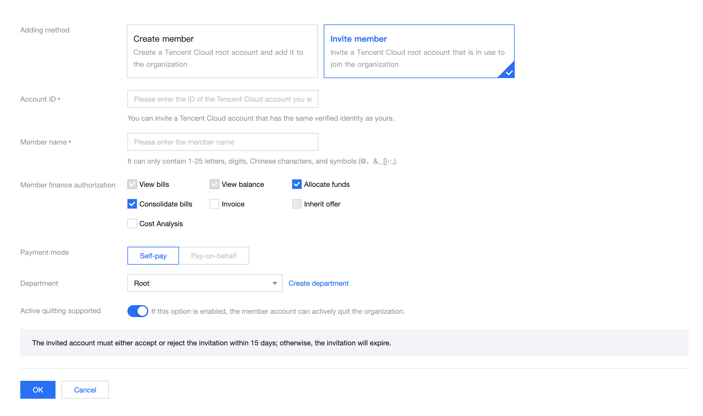Viewport: 703px width, 416px height.
Task: Enable the Cost Analysis checkbox
Action: pyautogui.click(x=132, y=224)
